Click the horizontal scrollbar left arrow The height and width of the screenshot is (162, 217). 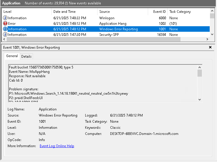coord(4,39)
